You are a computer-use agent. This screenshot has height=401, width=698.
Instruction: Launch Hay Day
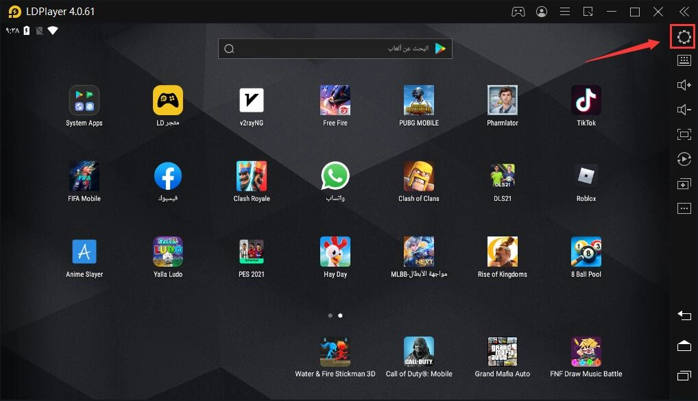(335, 252)
